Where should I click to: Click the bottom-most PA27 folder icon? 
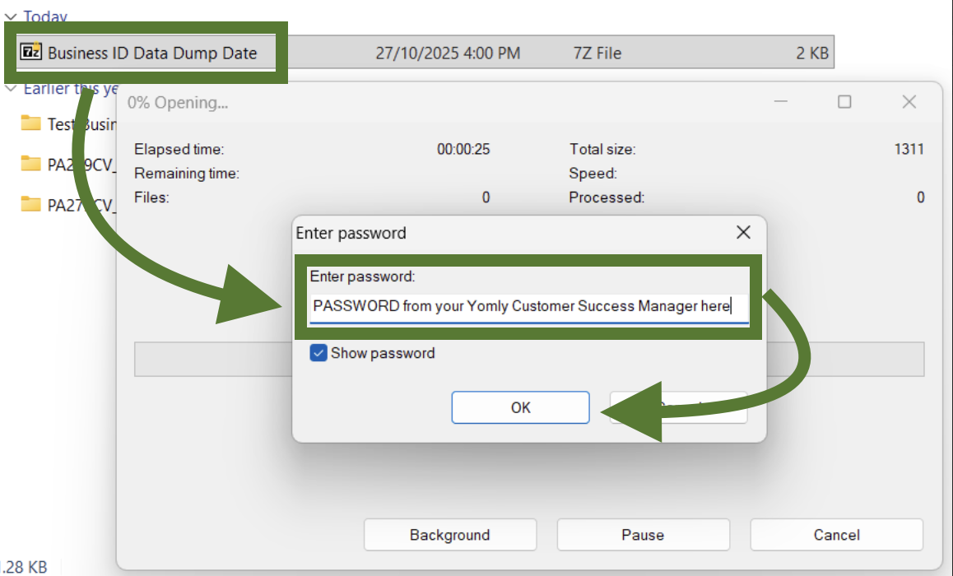tap(31, 204)
